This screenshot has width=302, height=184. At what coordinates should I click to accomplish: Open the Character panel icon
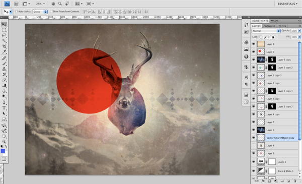[246, 77]
